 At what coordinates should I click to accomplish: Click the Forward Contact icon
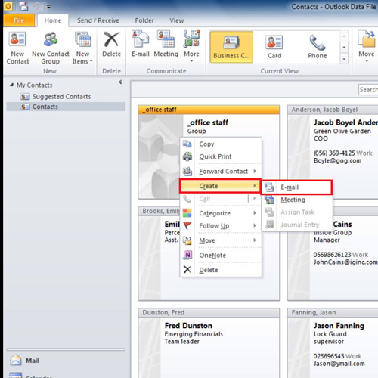pyautogui.click(x=187, y=172)
